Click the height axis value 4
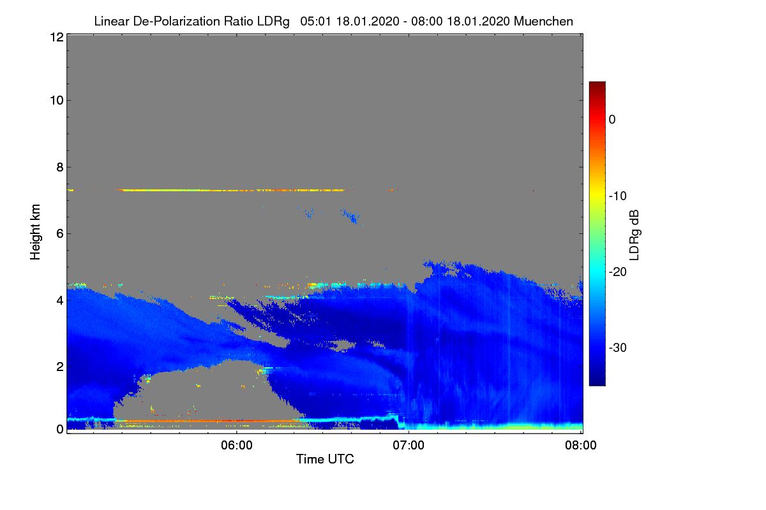This screenshot has height=510, width=766. click(59, 300)
